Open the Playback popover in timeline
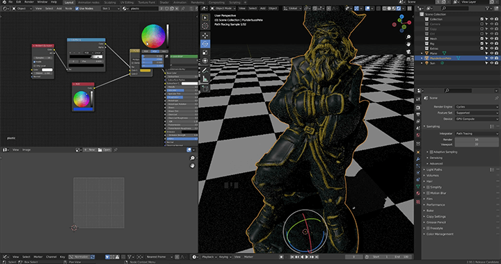 pyautogui.click(x=209, y=256)
